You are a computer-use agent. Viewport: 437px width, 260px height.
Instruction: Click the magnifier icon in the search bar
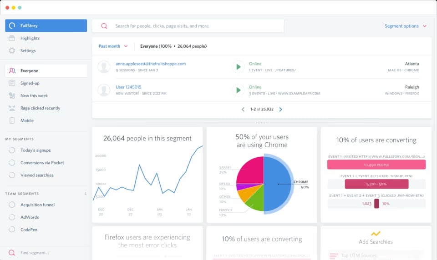click(x=104, y=26)
